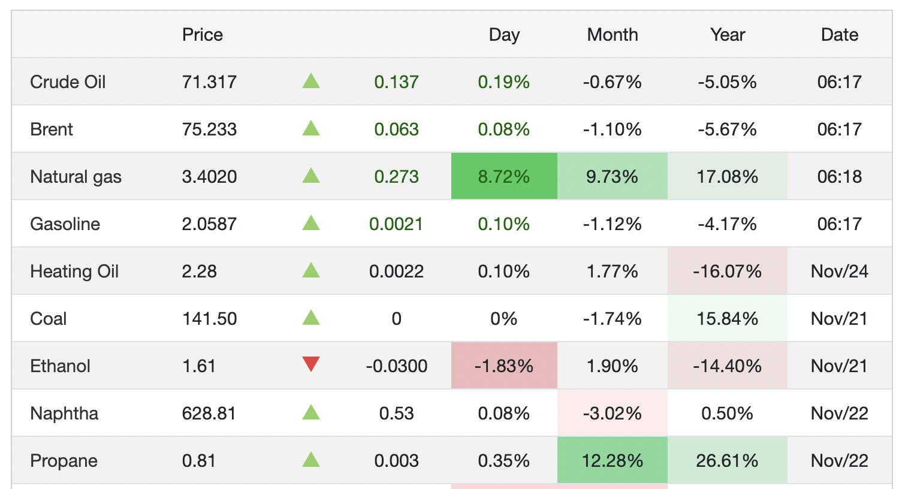The image size is (899, 489).
Task: Select Propane price 0.81
Action: tap(198, 461)
